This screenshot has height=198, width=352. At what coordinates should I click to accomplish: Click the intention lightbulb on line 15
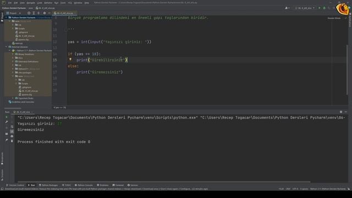coord(70,59)
